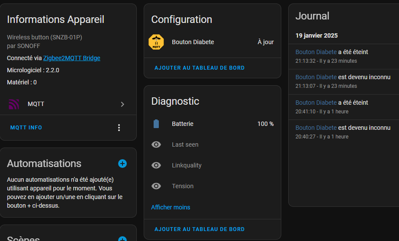Add a new scene with plus icon

pos(122,239)
